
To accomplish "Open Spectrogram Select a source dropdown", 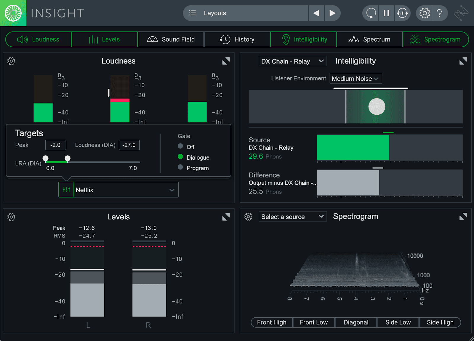I will click(x=293, y=216).
